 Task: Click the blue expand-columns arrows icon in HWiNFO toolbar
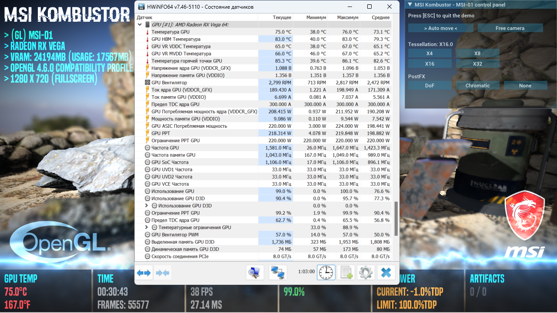[x=144, y=273]
